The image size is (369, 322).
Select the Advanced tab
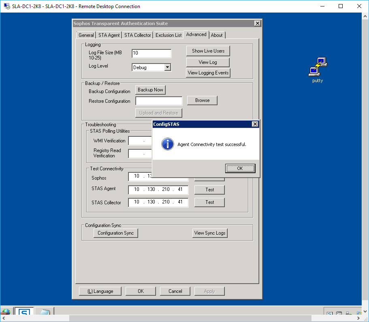(x=196, y=34)
